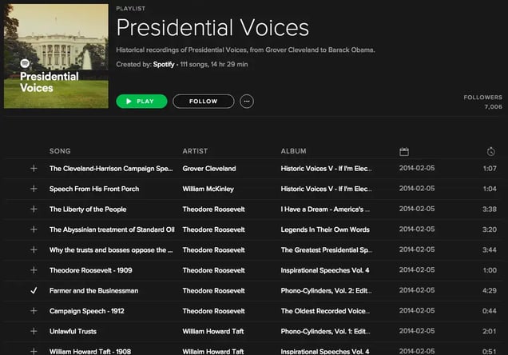508x355 pixels.
Task: Toggle save on Unlawful Trusts track
Action: click(34, 331)
